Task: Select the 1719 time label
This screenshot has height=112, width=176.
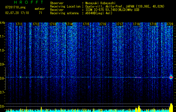Action: pyautogui.click(x=153, y=24)
